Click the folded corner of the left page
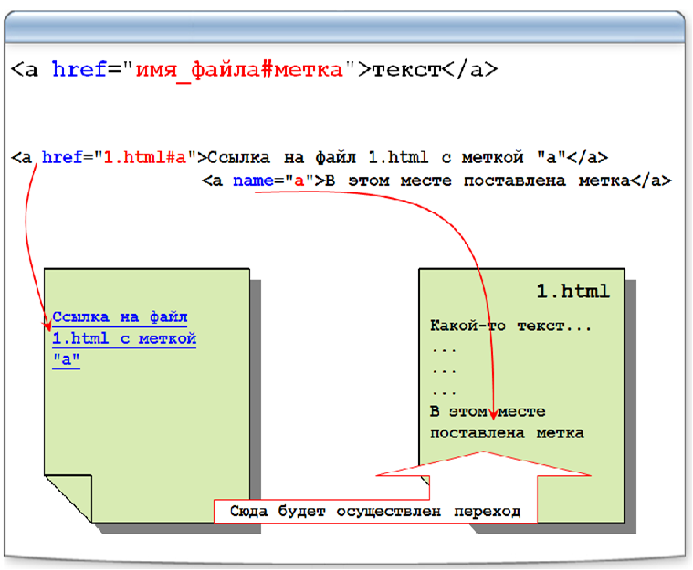The image size is (693, 570). click(x=68, y=499)
